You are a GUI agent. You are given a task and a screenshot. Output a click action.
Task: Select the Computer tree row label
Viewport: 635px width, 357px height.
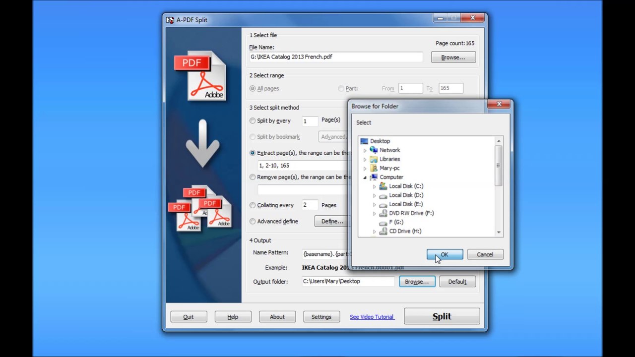pyautogui.click(x=391, y=177)
